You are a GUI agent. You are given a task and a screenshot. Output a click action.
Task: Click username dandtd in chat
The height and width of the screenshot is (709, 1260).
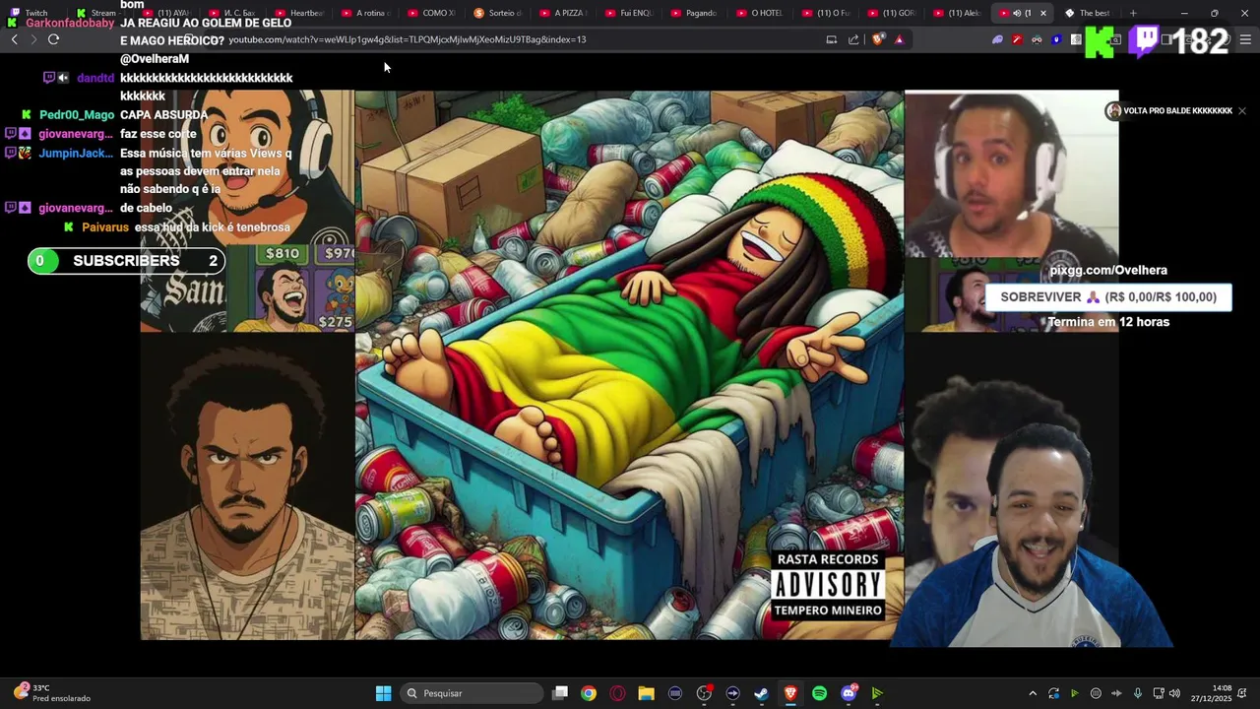point(95,78)
